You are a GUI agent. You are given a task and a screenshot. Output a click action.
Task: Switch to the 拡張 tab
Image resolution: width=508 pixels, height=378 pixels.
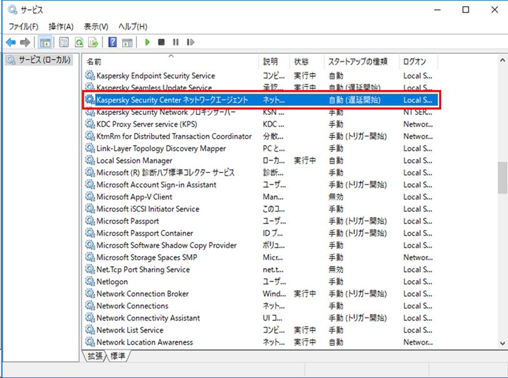click(x=94, y=356)
